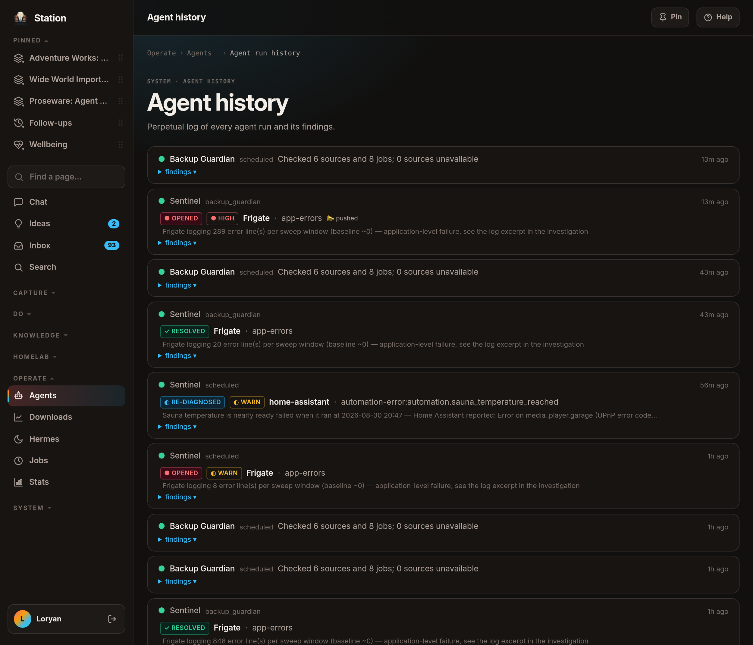Grab drag handle beside Adventure Works
Viewport: 753px width, 645px height.
120,58
